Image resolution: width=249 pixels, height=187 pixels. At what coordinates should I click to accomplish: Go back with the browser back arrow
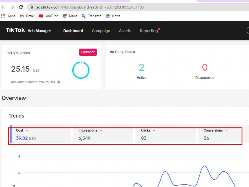tap(4, 7)
